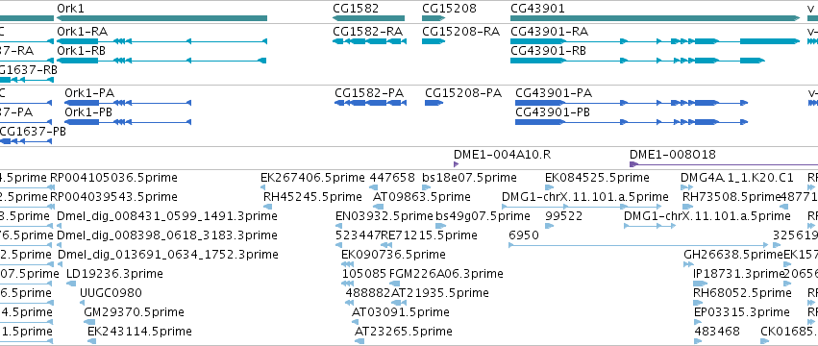
Task: Click the AT23265.5prime EST arrow
Action: click(359, 341)
